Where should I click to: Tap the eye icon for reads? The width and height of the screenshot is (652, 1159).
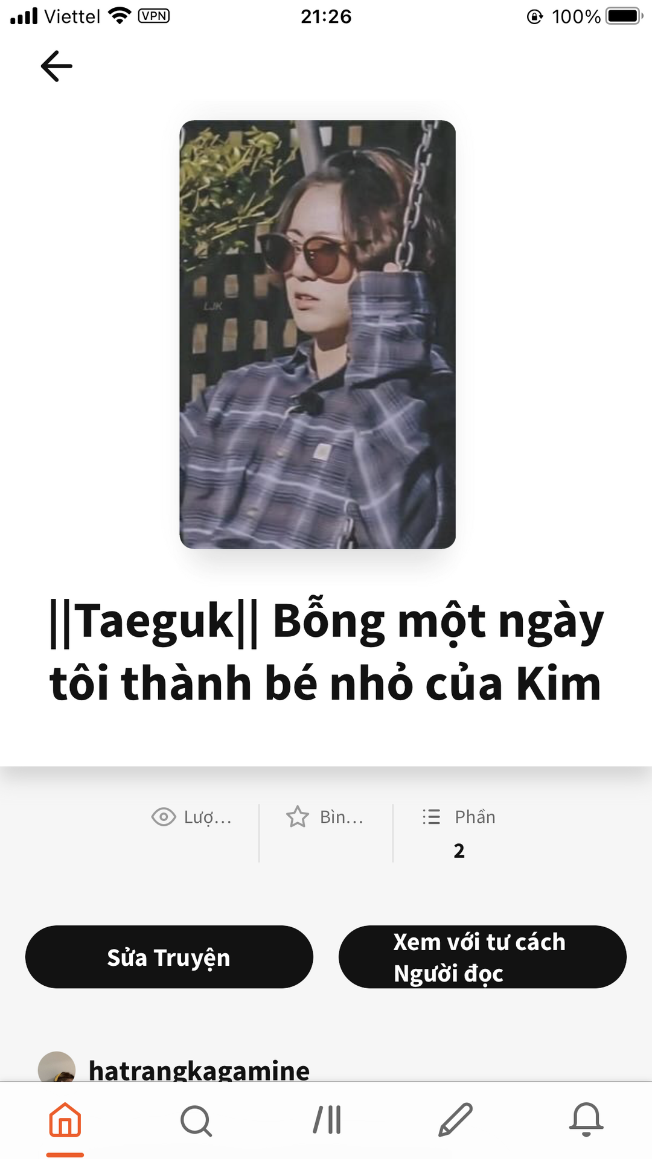click(x=163, y=817)
